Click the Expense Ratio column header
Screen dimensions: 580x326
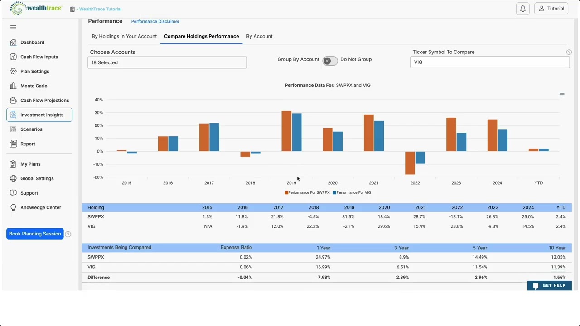[236, 248]
